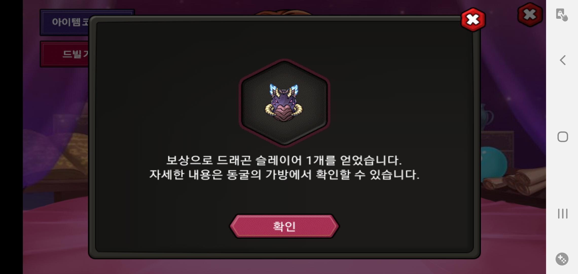Click the 자세한 내용은 동굴의 가방 text line
Screen dimensions: 578x274
click(x=284, y=175)
